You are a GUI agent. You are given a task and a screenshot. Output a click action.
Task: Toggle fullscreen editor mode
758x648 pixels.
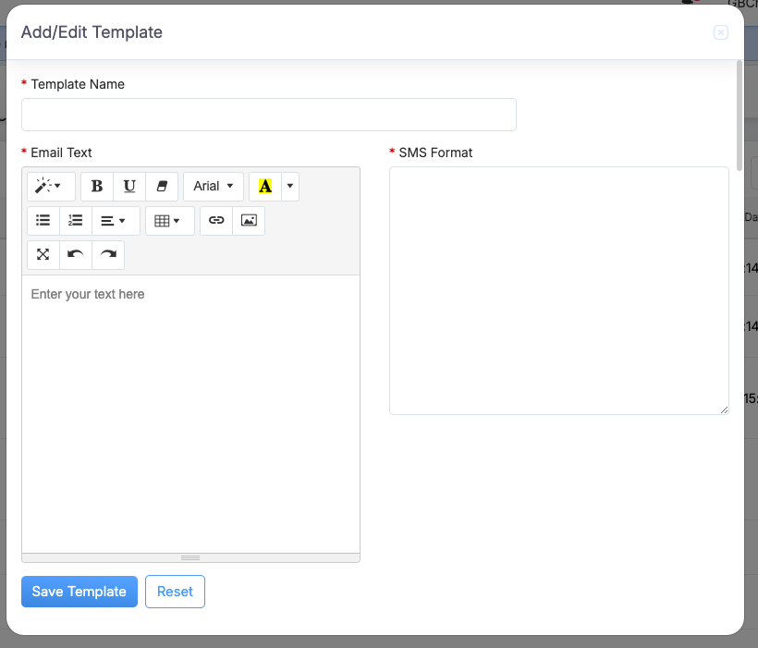[x=43, y=255]
